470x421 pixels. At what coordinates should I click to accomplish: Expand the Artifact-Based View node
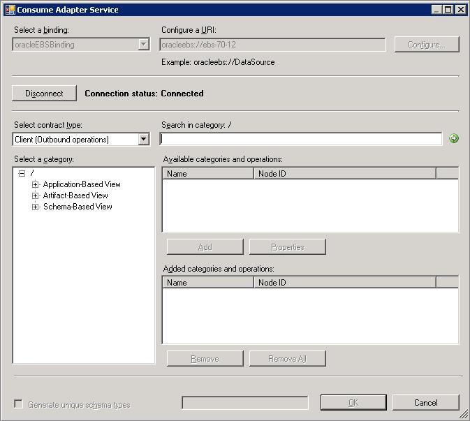35,195
